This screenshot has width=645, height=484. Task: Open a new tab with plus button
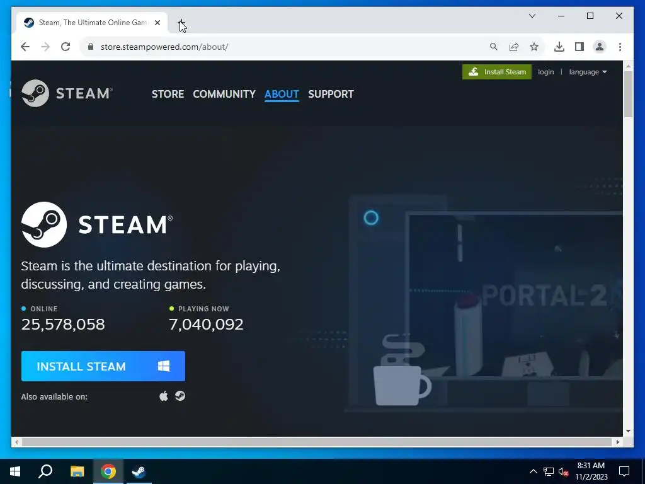(181, 23)
